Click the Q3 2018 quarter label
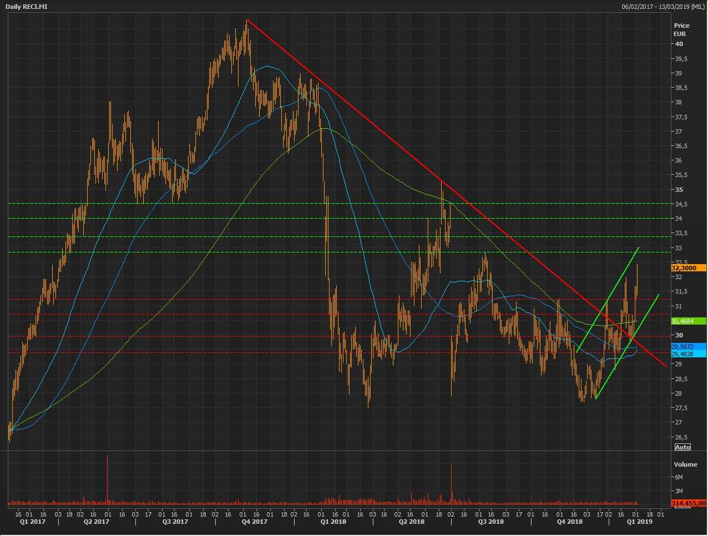The height and width of the screenshot is (536, 708). click(x=490, y=522)
